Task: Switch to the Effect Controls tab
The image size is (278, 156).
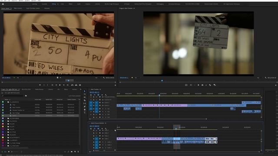Action: (18, 8)
